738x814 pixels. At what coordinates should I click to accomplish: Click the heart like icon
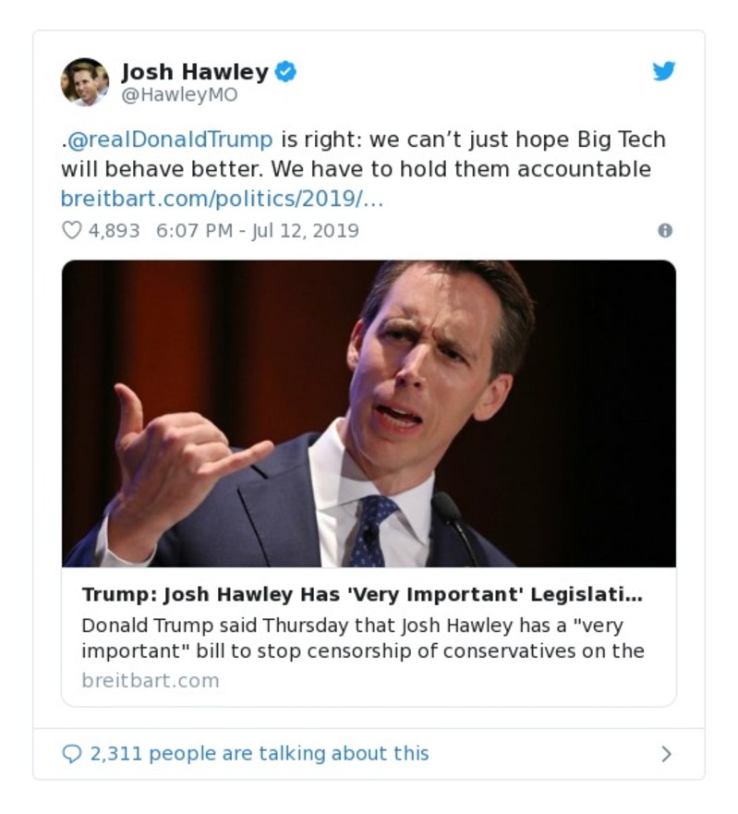tap(72, 230)
